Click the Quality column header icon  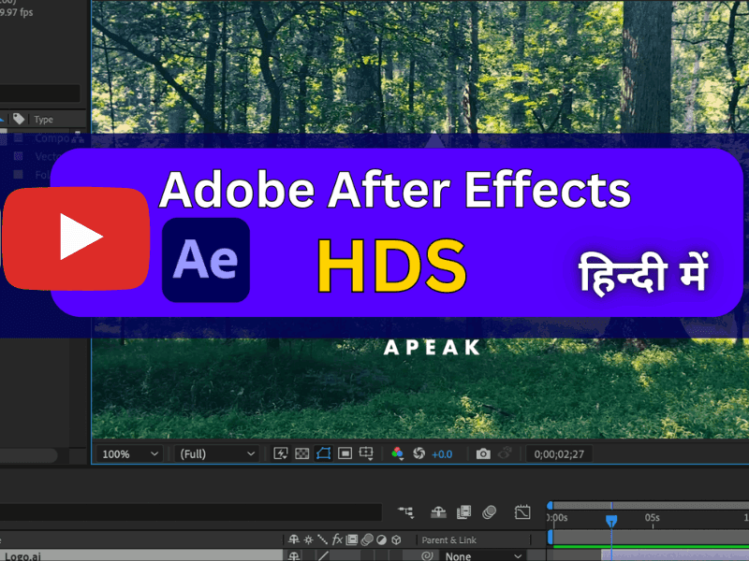pos(322,539)
